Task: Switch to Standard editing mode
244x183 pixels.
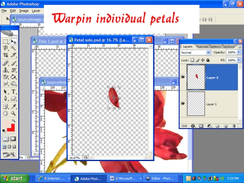Action: pos(5,139)
